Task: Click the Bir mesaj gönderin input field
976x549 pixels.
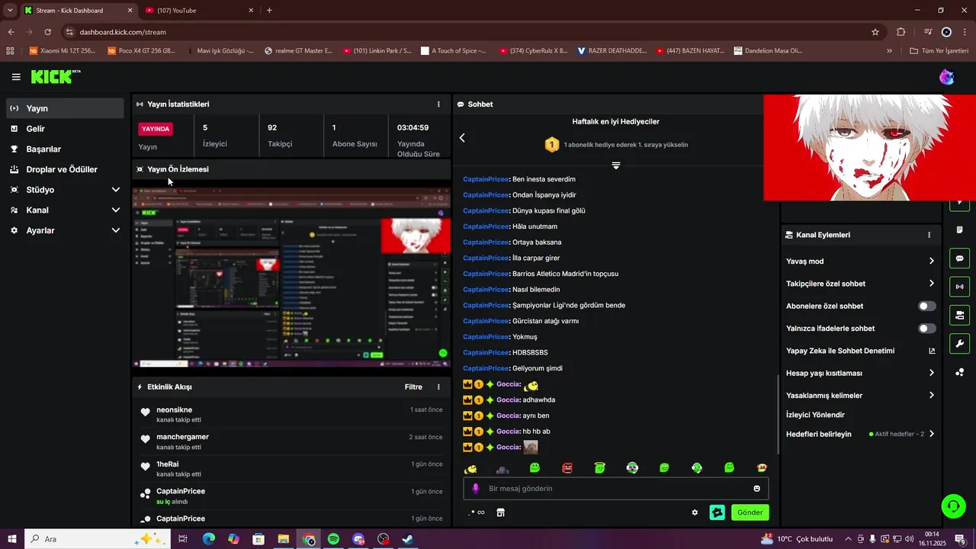Action: tap(616, 489)
